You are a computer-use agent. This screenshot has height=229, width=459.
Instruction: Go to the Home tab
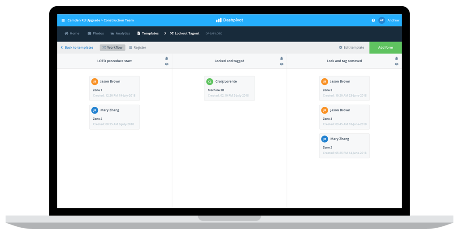coord(72,34)
